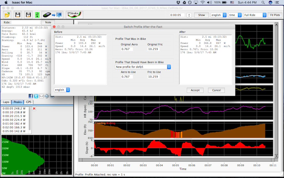Open ride file with folder icon
This screenshot has width=284, height=178.
click(7, 14)
